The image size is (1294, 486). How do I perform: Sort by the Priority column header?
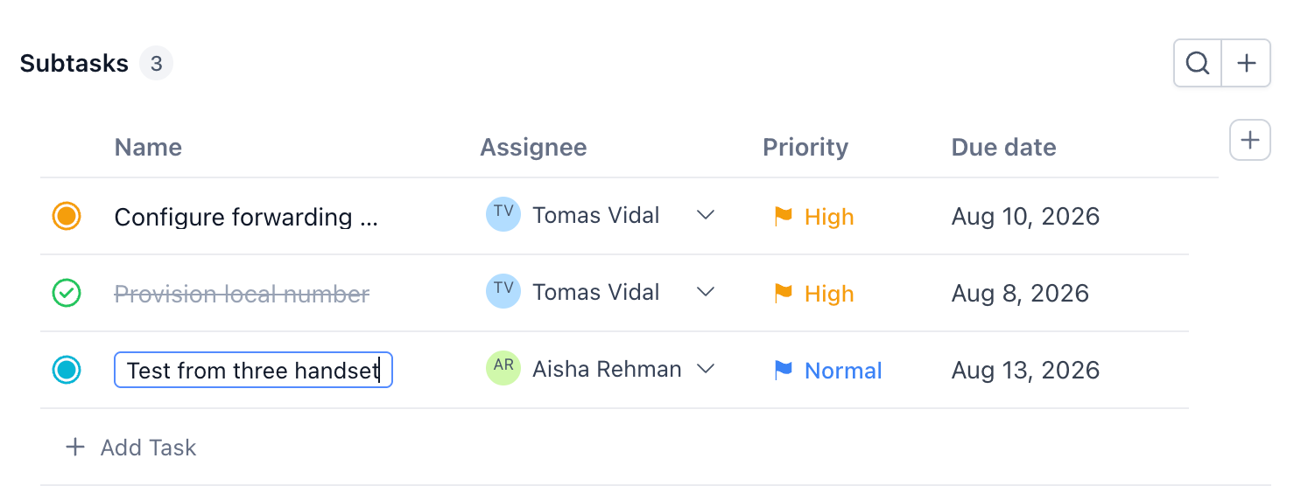(805, 147)
